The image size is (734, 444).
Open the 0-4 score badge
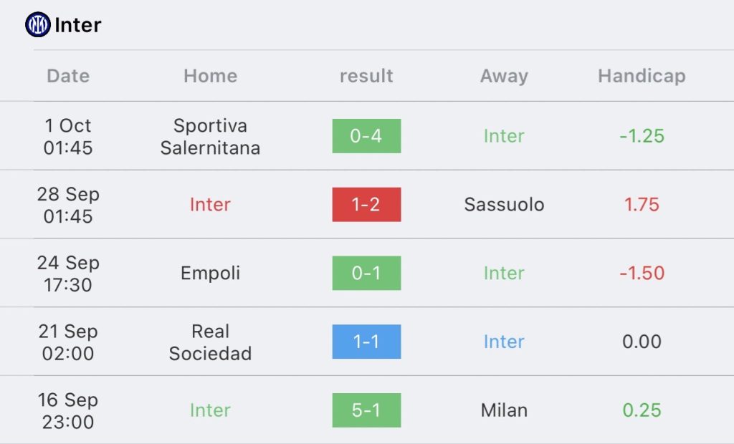coord(366,135)
